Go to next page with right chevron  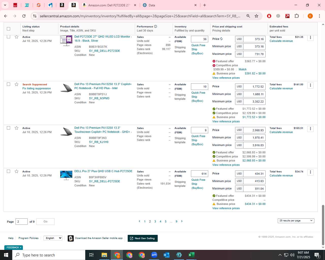(182, 221)
